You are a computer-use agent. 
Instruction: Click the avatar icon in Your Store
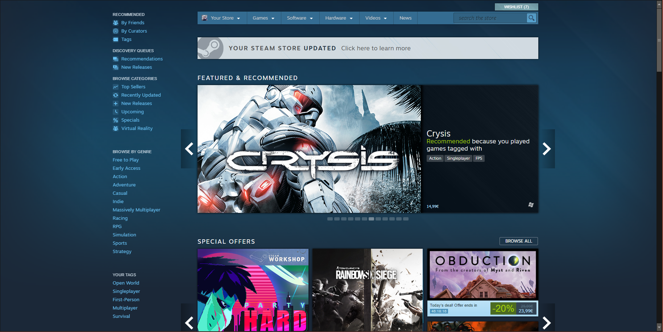pyautogui.click(x=204, y=18)
